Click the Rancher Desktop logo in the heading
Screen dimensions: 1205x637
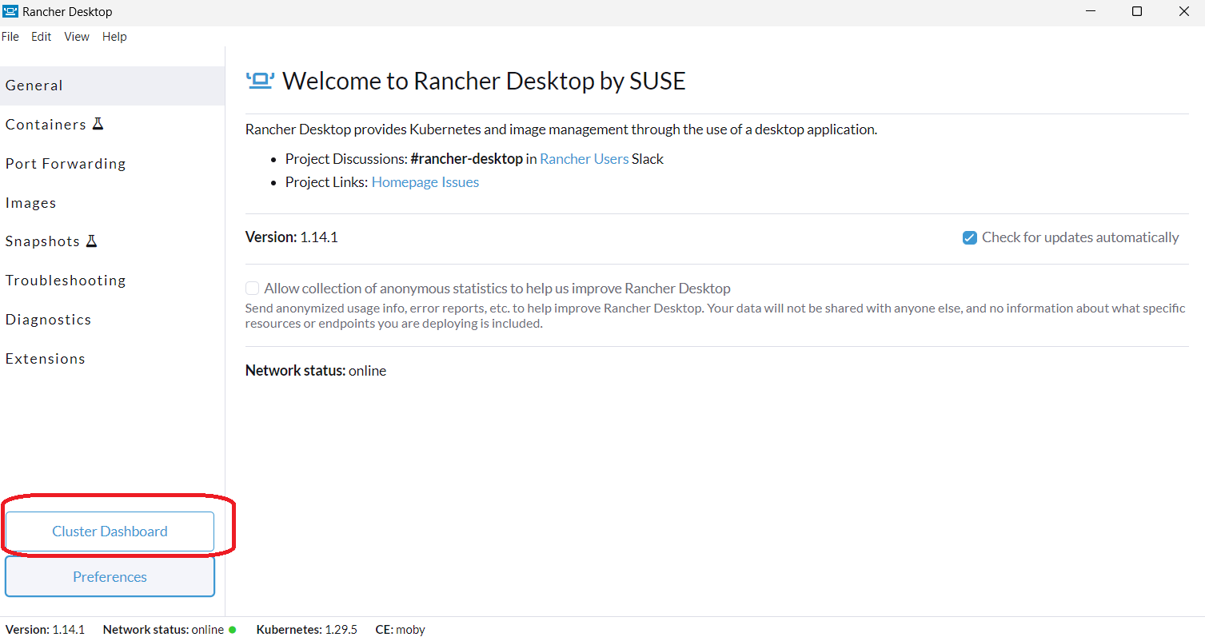pos(260,80)
